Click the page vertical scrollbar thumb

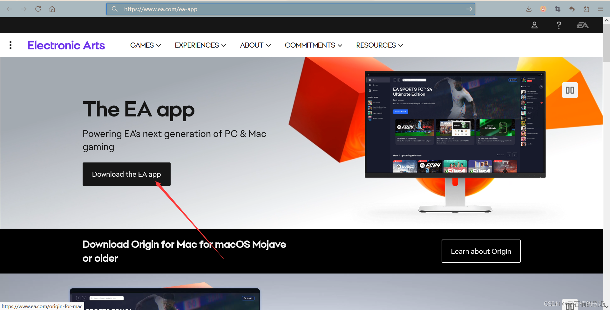607,43
